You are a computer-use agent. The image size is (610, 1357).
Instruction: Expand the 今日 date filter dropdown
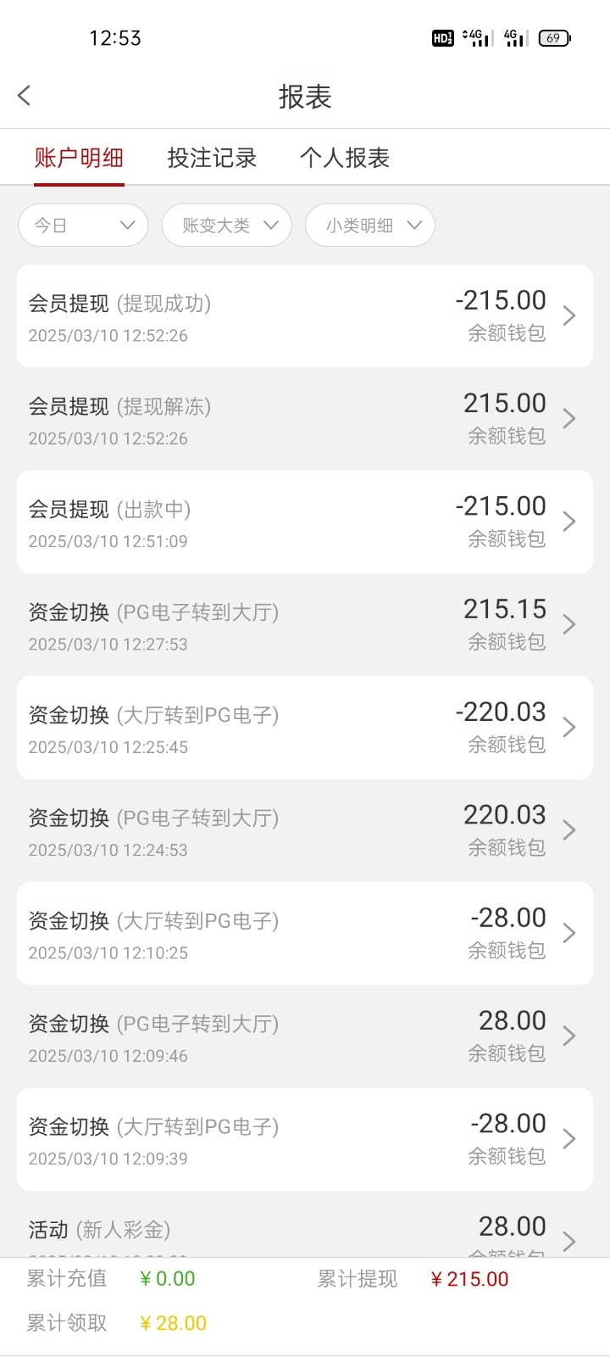click(x=83, y=226)
